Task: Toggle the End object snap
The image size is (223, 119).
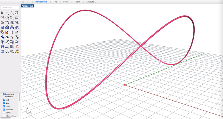Action: 4,100
